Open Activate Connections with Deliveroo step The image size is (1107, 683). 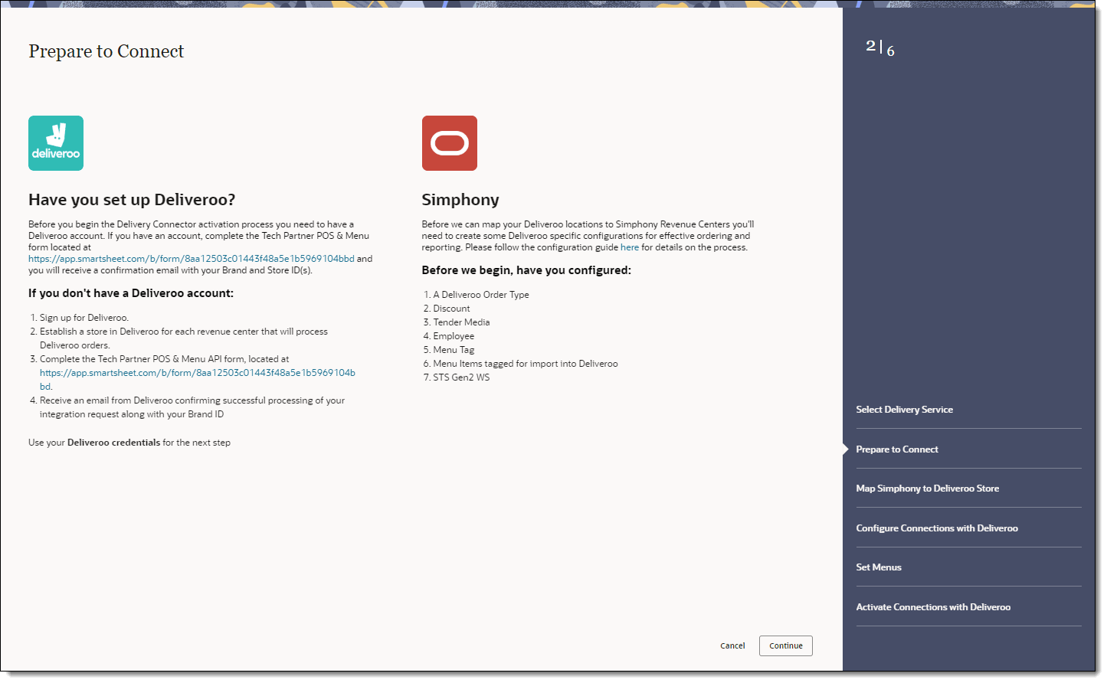click(x=933, y=607)
